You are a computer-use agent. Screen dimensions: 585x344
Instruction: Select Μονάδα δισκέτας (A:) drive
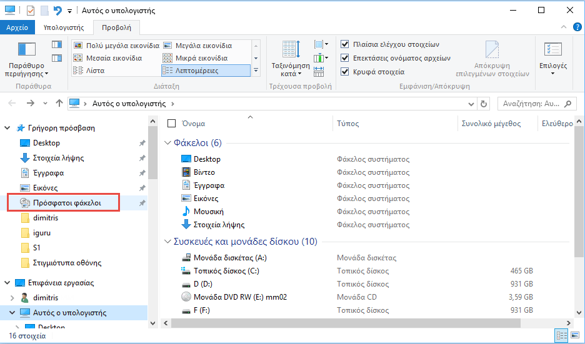pos(230,258)
